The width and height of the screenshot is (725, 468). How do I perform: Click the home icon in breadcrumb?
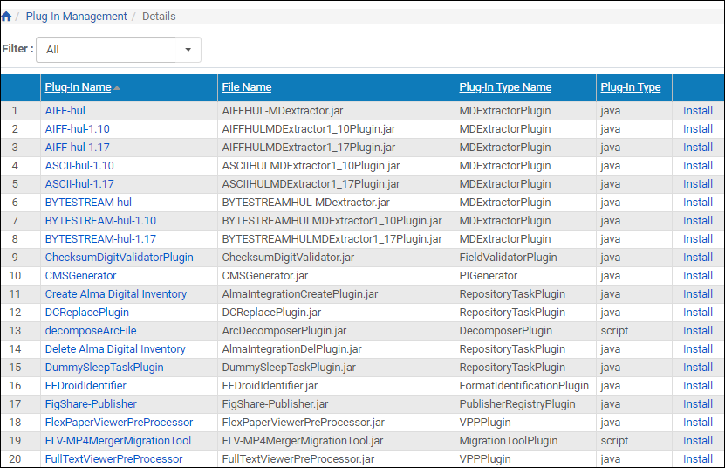(x=7, y=17)
